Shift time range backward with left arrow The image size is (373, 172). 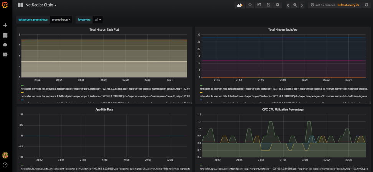point(288,5)
